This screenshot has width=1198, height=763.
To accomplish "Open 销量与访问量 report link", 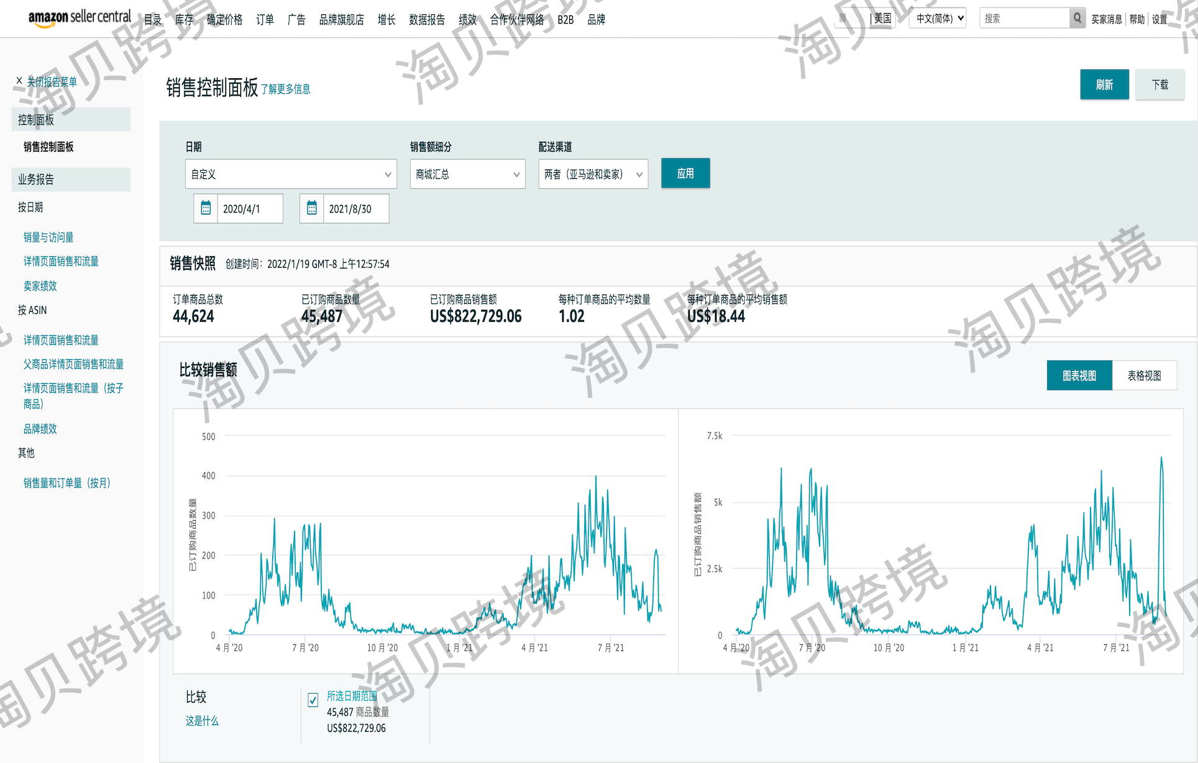I will (48, 237).
